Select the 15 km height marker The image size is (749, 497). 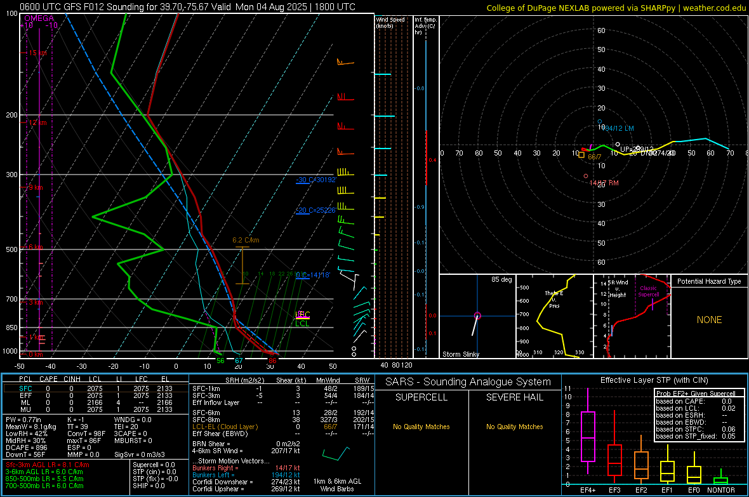pos(37,53)
